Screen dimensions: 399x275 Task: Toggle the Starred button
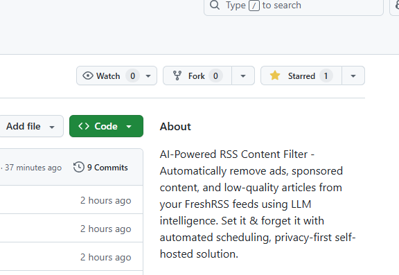coord(301,76)
